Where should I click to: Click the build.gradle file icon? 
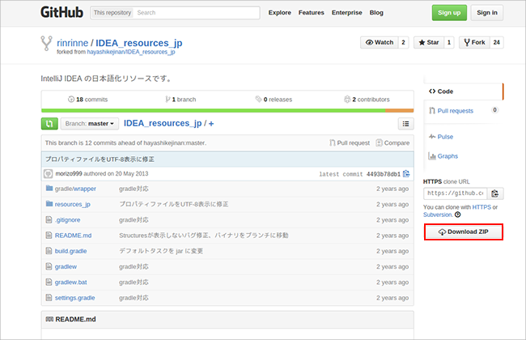point(49,251)
